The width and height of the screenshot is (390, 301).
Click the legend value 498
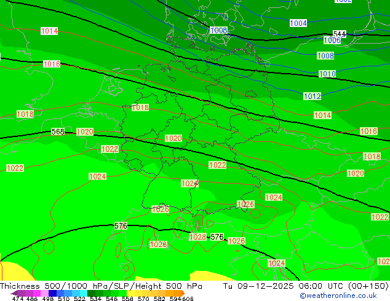(48, 299)
